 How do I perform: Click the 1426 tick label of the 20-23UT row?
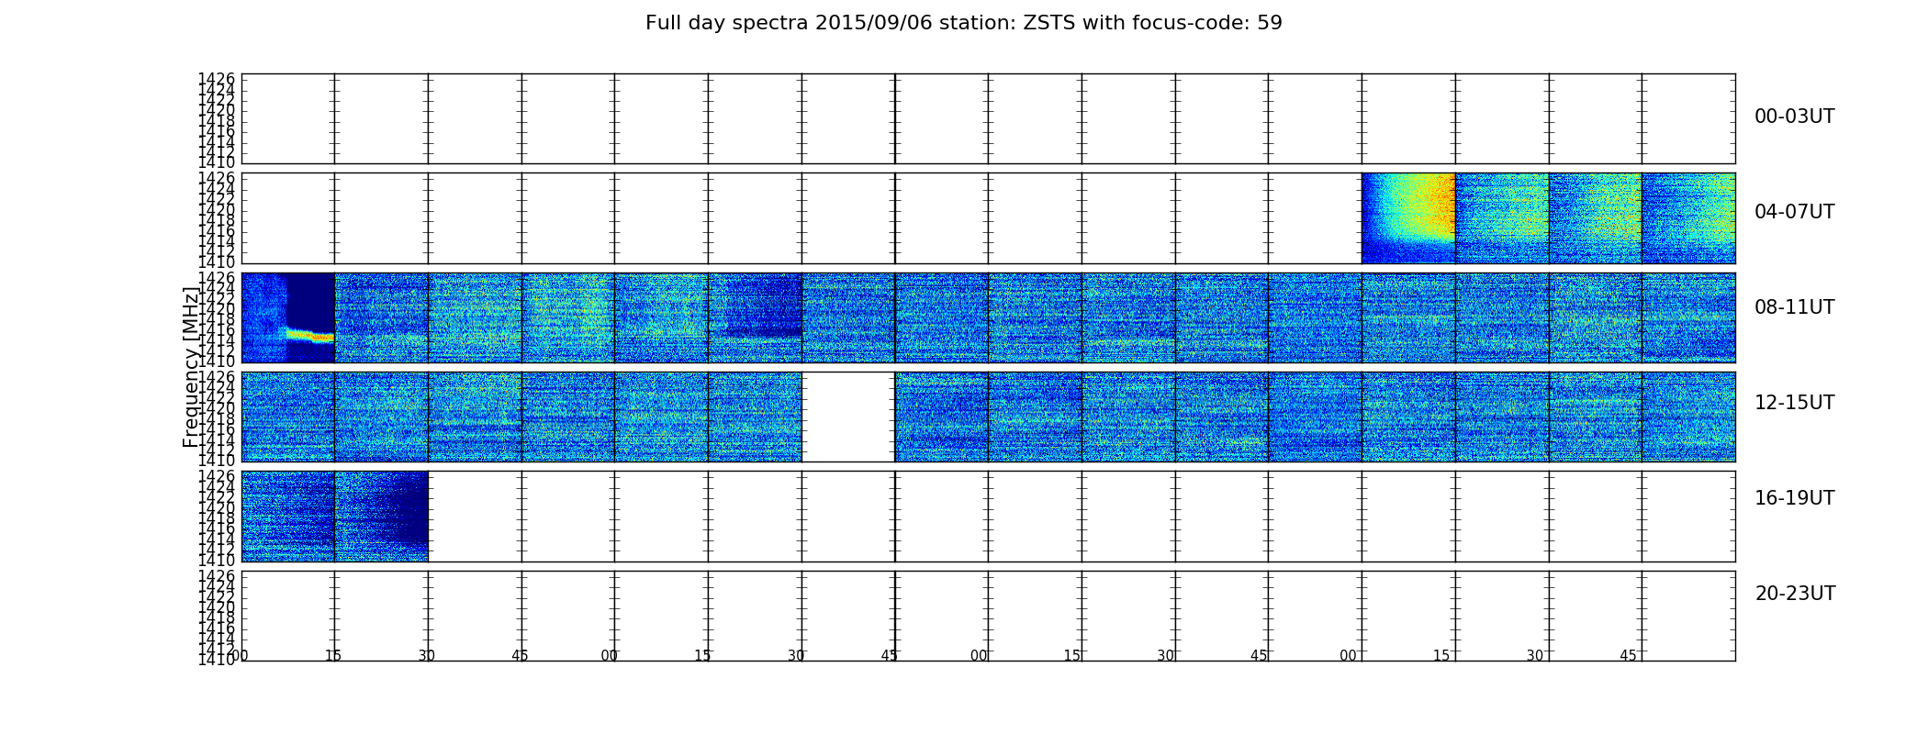217,576
